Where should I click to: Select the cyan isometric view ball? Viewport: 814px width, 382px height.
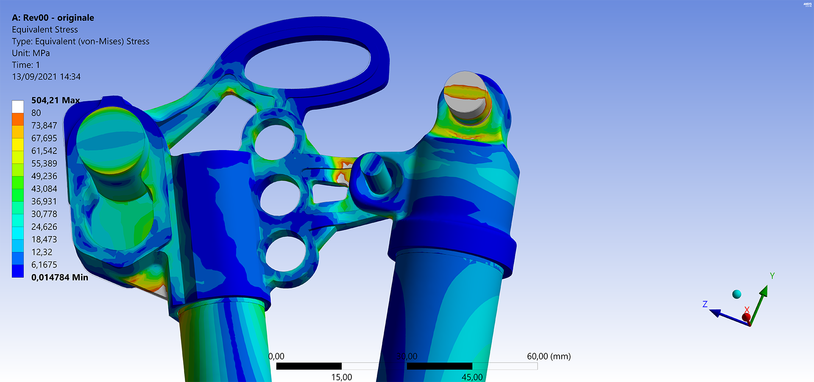tap(737, 294)
